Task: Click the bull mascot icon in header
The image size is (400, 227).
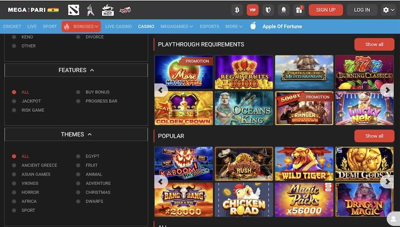Action: pos(268,10)
